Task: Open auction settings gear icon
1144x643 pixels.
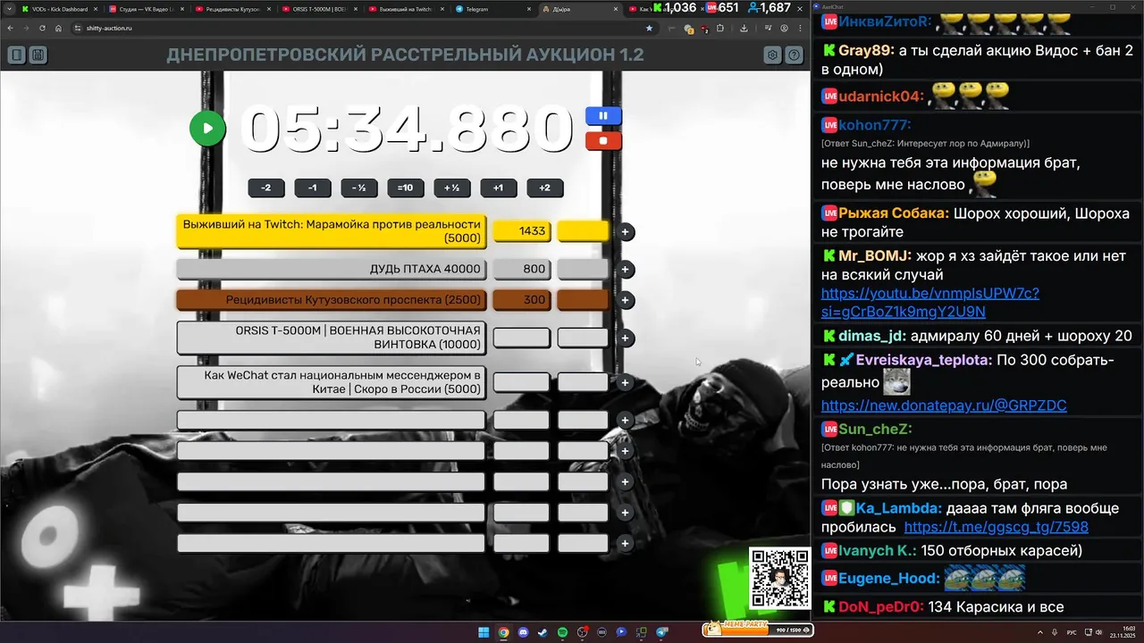Action: click(772, 55)
